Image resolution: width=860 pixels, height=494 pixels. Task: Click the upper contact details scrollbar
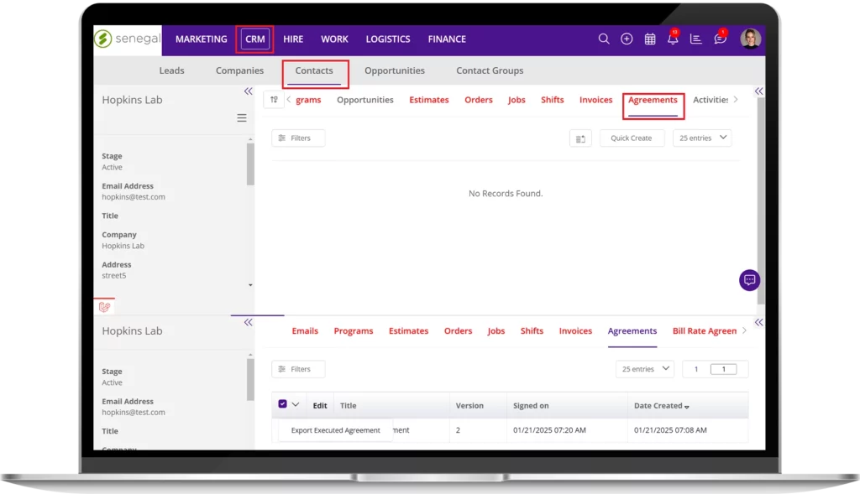click(x=250, y=164)
